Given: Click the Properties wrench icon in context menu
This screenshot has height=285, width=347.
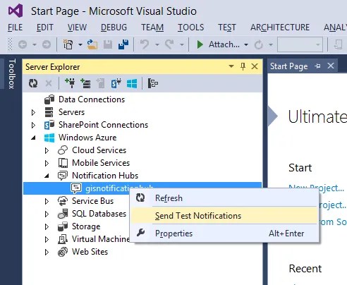Looking at the screenshot, I should pos(140,233).
